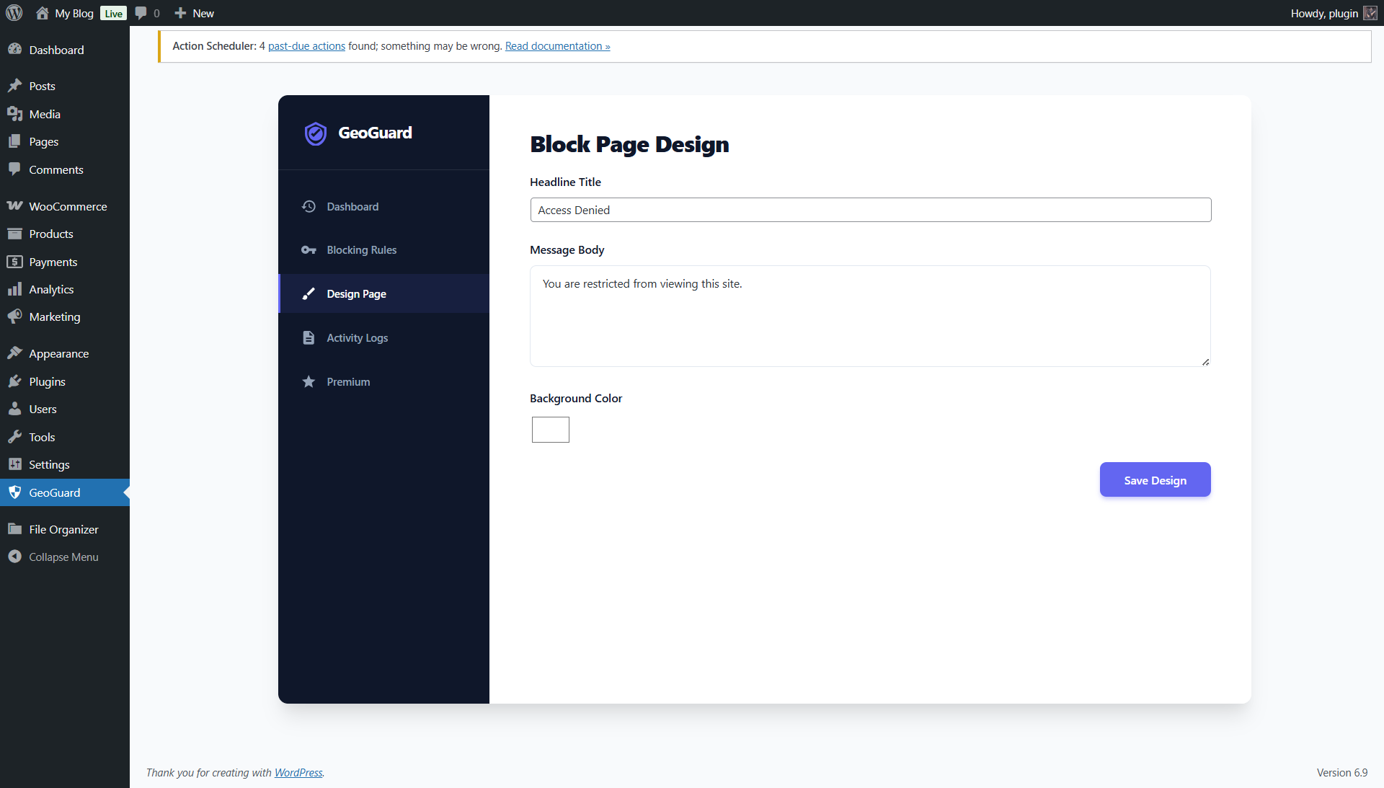Collapse the WordPress admin menu
The height and width of the screenshot is (788, 1384).
pyautogui.click(x=63, y=557)
